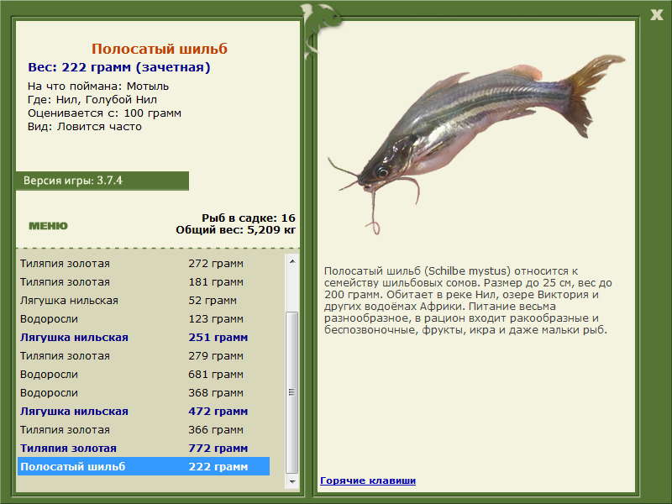
Task: Open the Горячие клавиши link
Action: [367, 480]
